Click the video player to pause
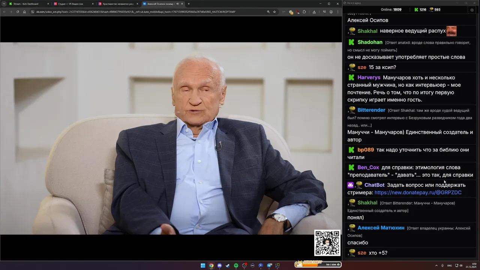 pos(171,138)
